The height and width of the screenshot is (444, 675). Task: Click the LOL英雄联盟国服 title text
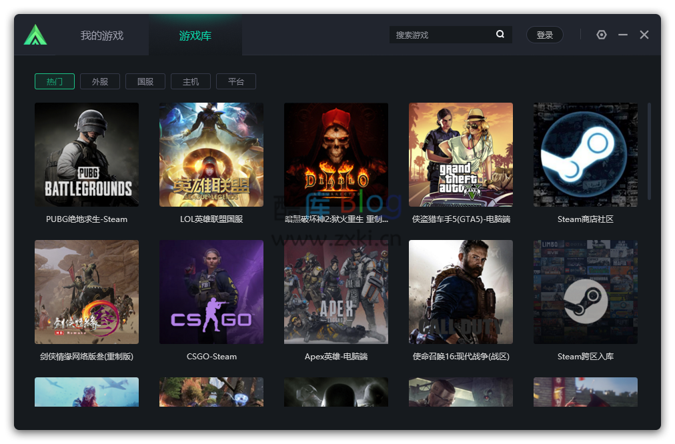pyautogui.click(x=211, y=219)
